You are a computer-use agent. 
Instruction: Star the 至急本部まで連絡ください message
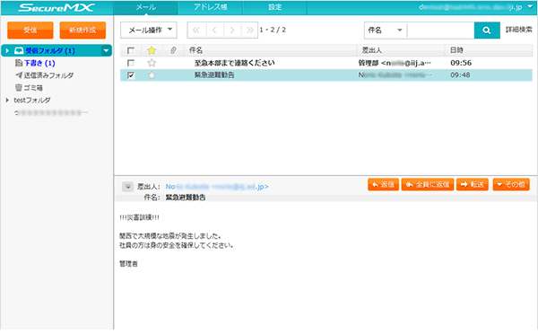(152, 63)
